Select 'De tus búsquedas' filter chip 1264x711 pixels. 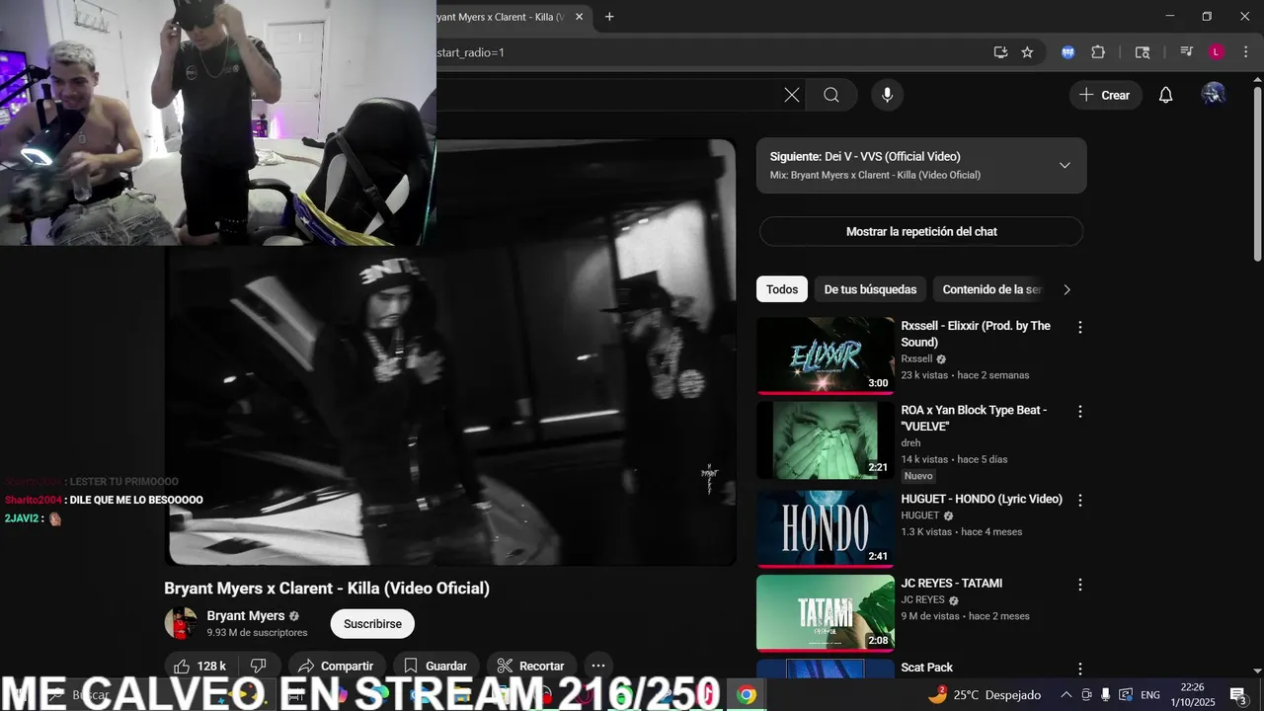870,289
